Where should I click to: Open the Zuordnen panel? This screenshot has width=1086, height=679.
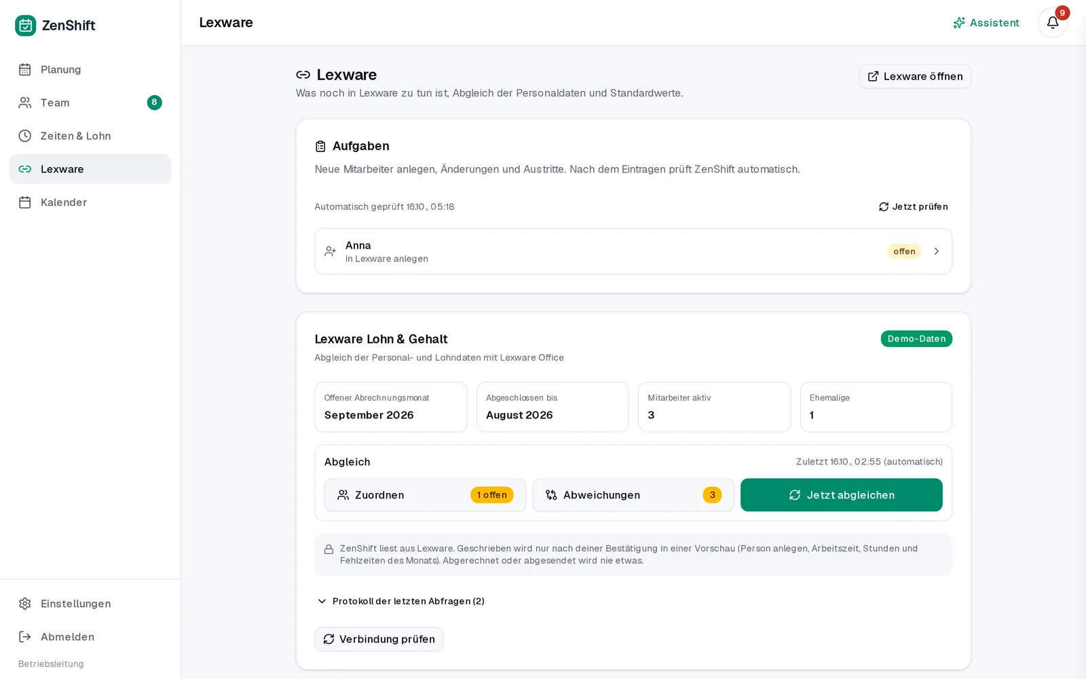(x=425, y=495)
